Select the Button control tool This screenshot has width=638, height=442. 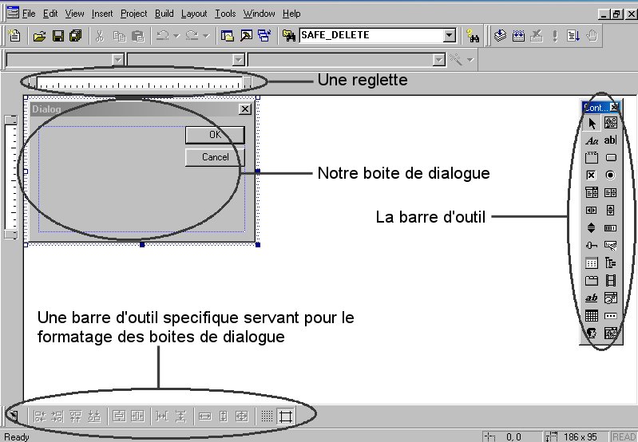(x=610, y=158)
